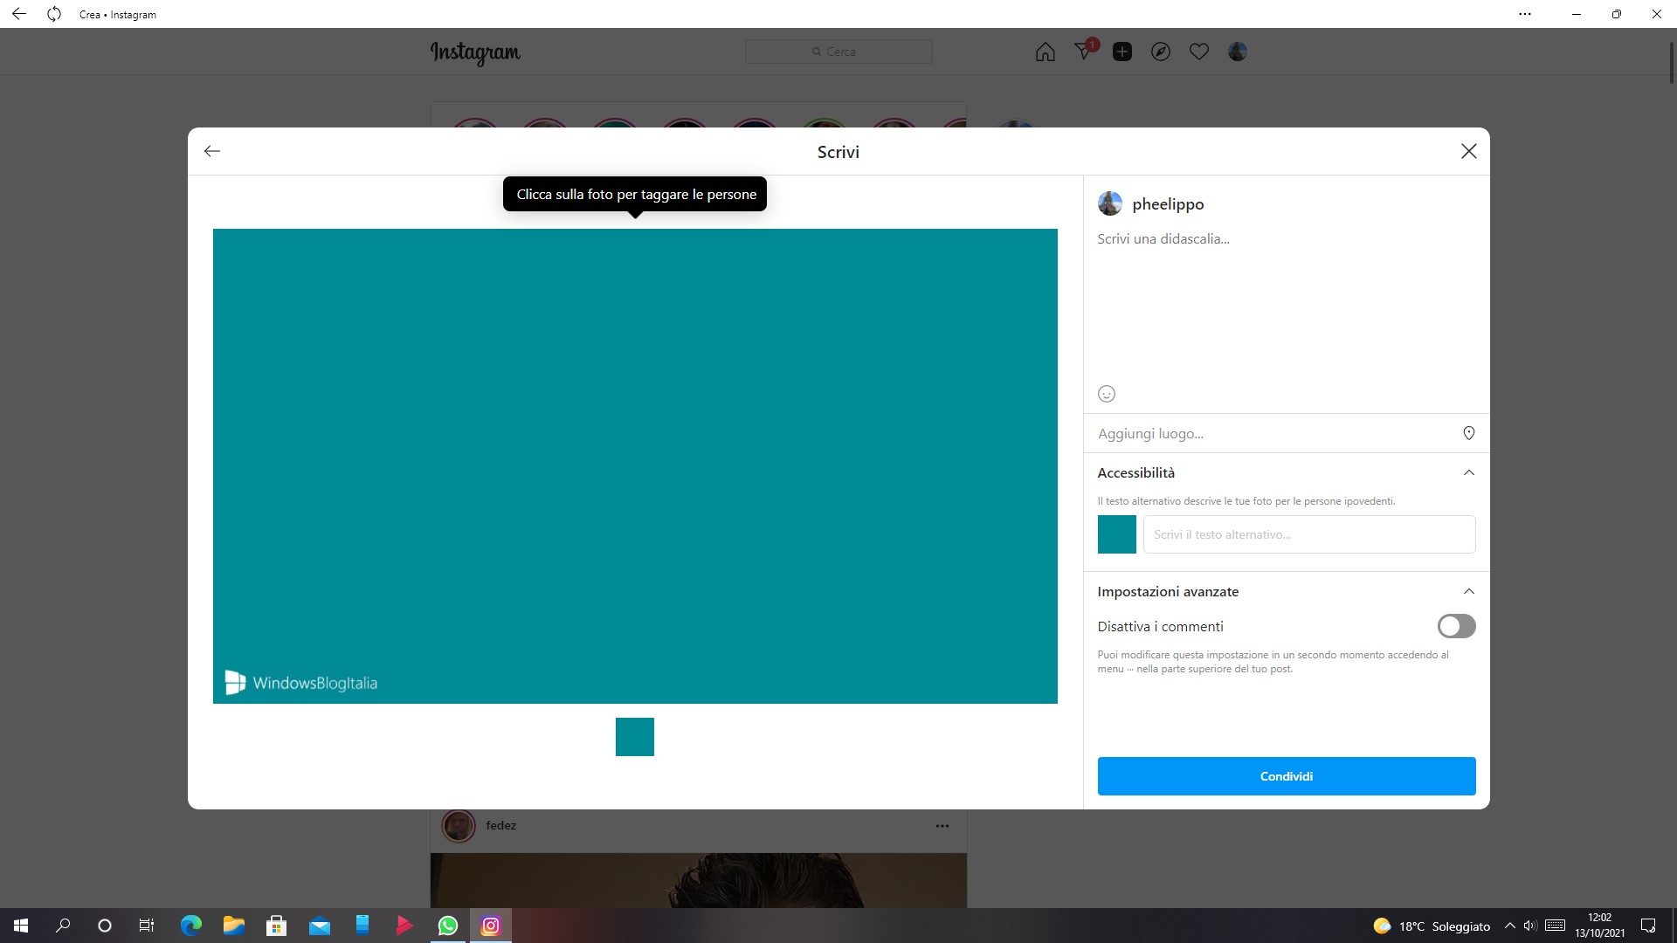
Task: Collapse the Impostazioni avanzate section
Action: click(1469, 591)
